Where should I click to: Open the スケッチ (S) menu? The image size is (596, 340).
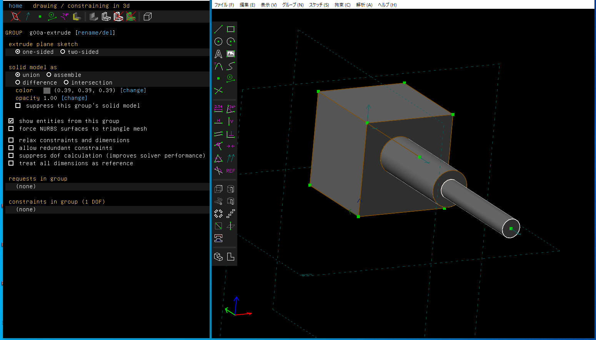pos(319,5)
